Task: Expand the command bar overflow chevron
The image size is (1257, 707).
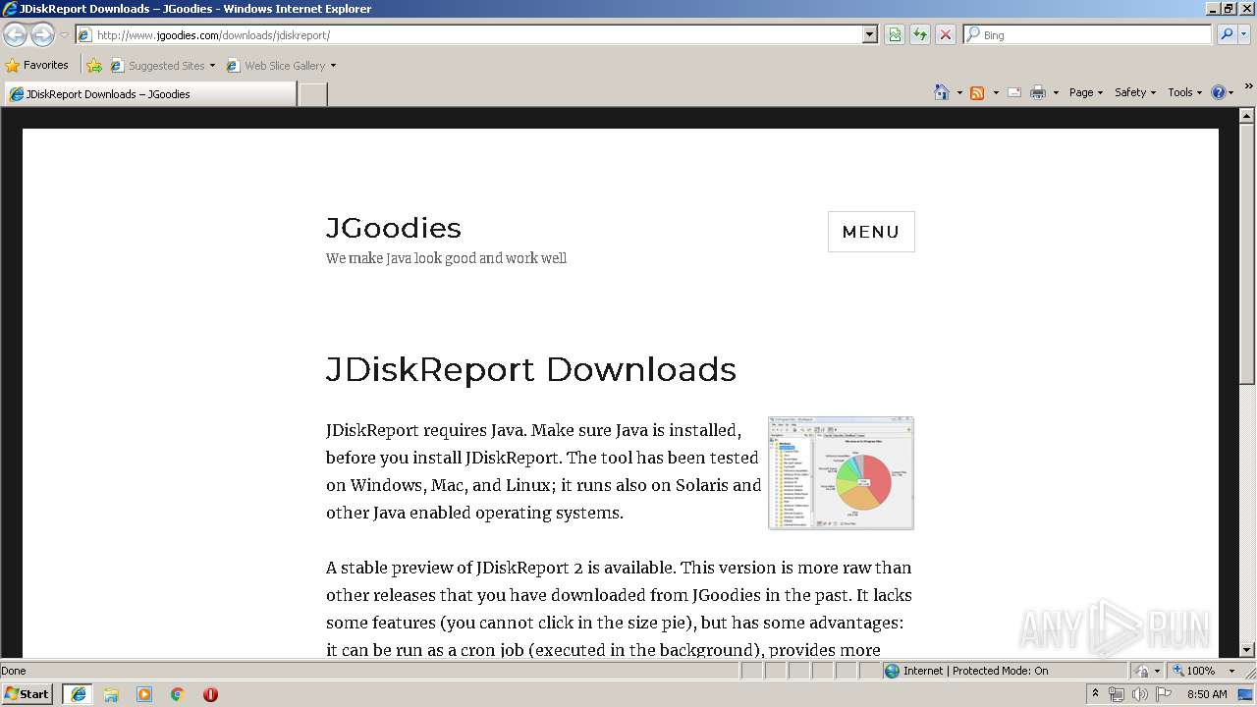Action: (1248, 86)
